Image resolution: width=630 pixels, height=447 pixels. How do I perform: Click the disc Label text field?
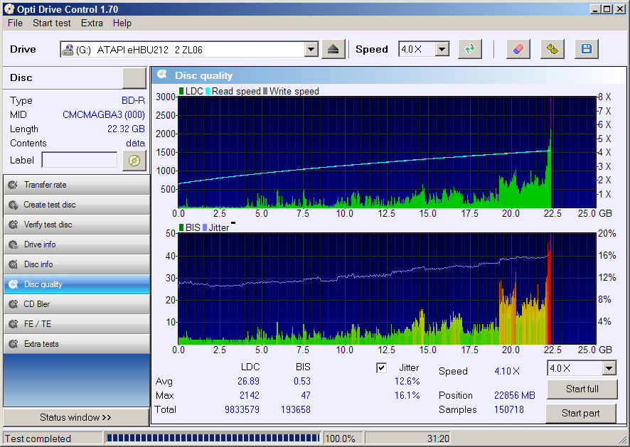point(80,160)
